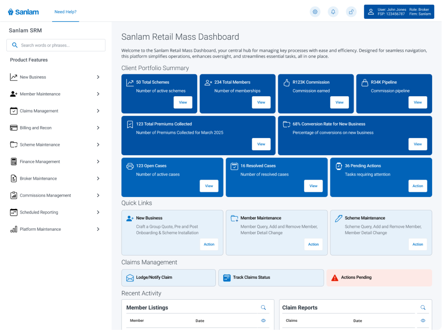Image resolution: width=442 pixels, height=330 pixels.
Task: Click the search icon in Claim Reports
Action: coord(423,307)
